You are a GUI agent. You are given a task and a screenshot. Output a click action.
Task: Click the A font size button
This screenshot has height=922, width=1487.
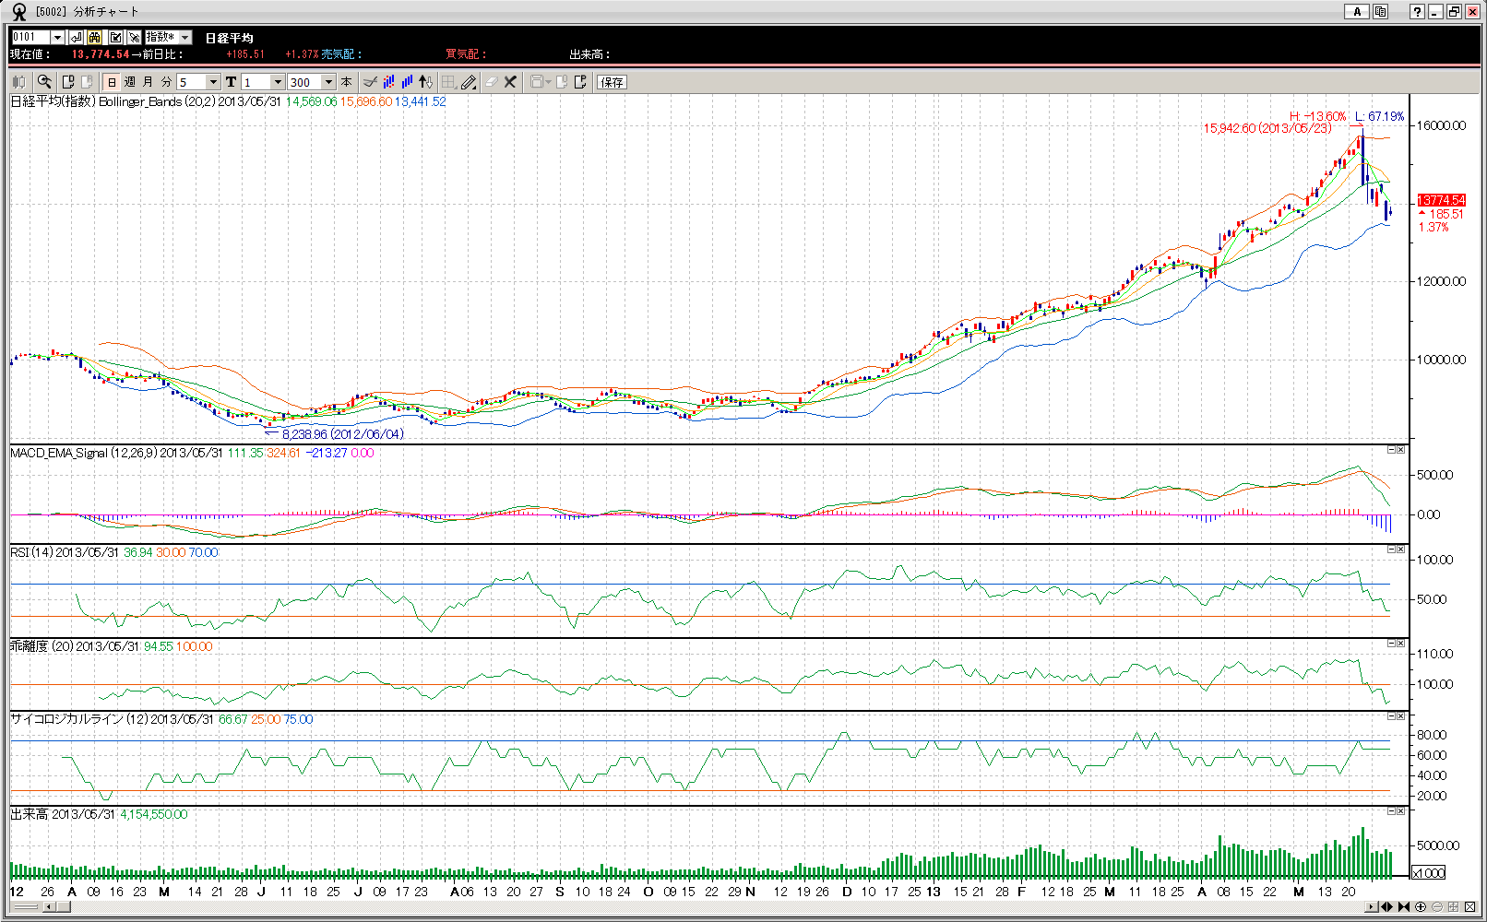1356,12
